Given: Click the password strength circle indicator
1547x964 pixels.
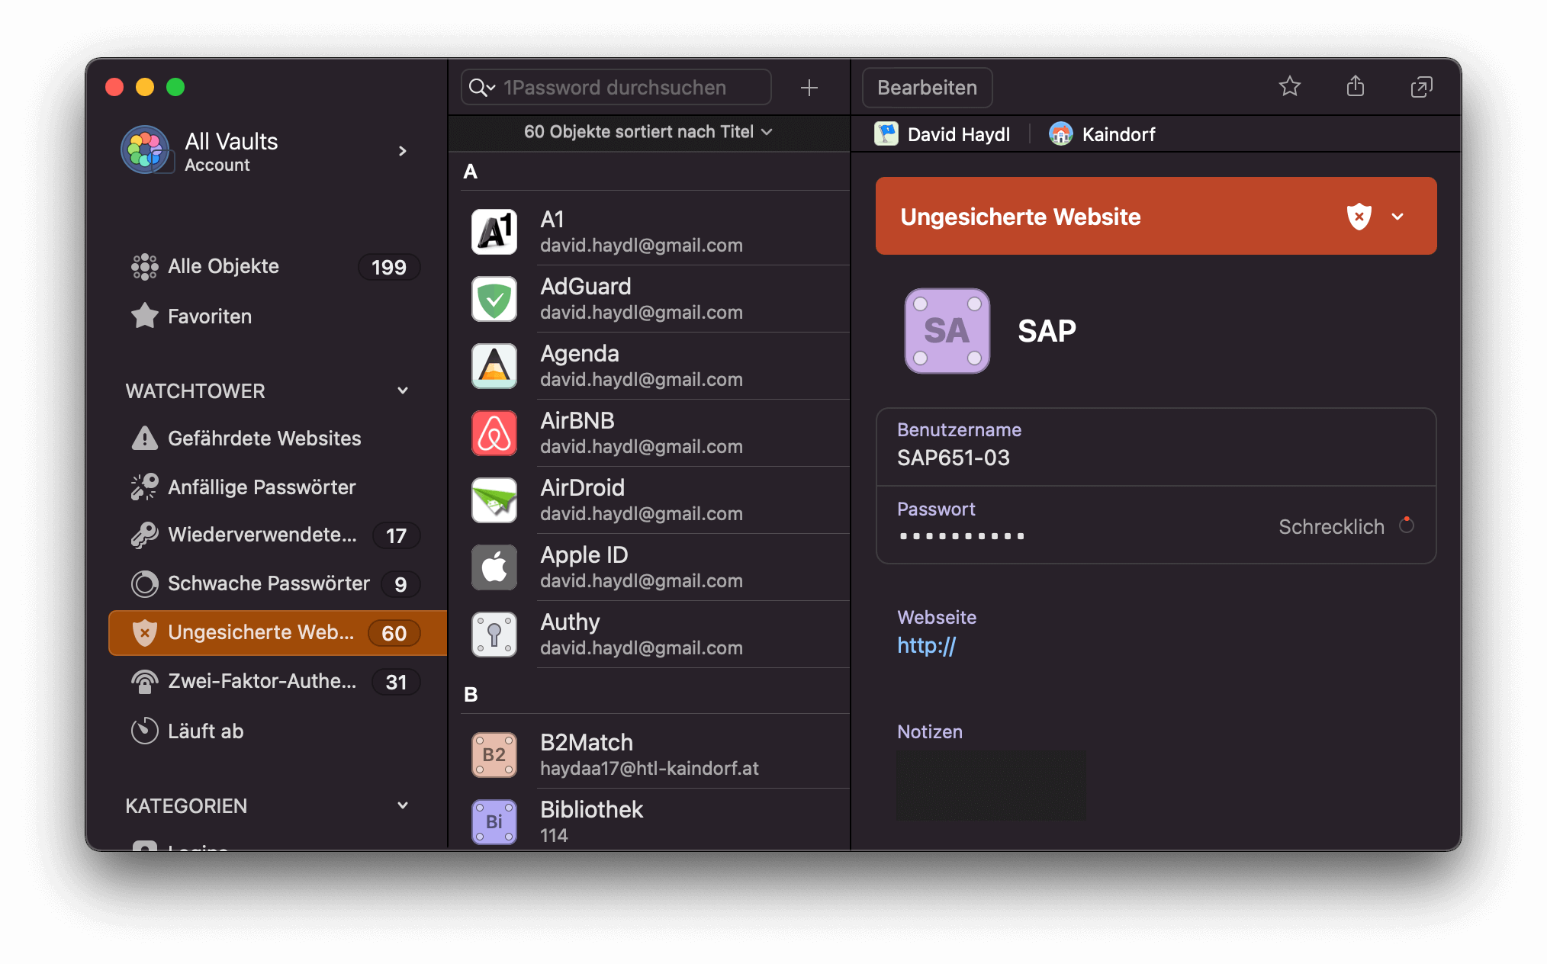Looking at the screenshot, I should pos(1407,525).
